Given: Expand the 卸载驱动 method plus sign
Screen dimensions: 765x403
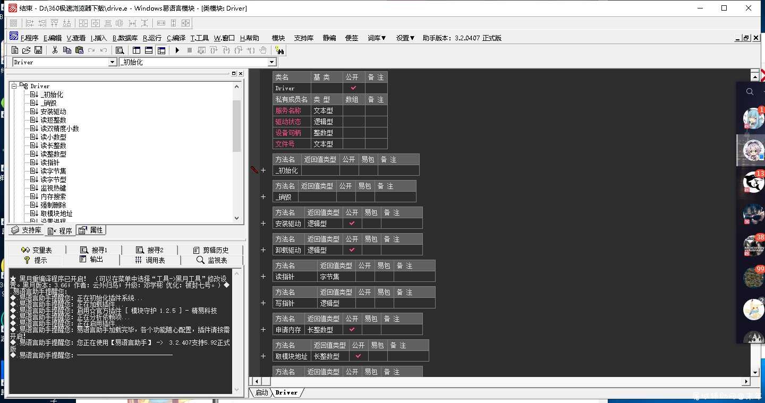Looking at the screenshot, I should pyautogui.click(x=263, y=250).
